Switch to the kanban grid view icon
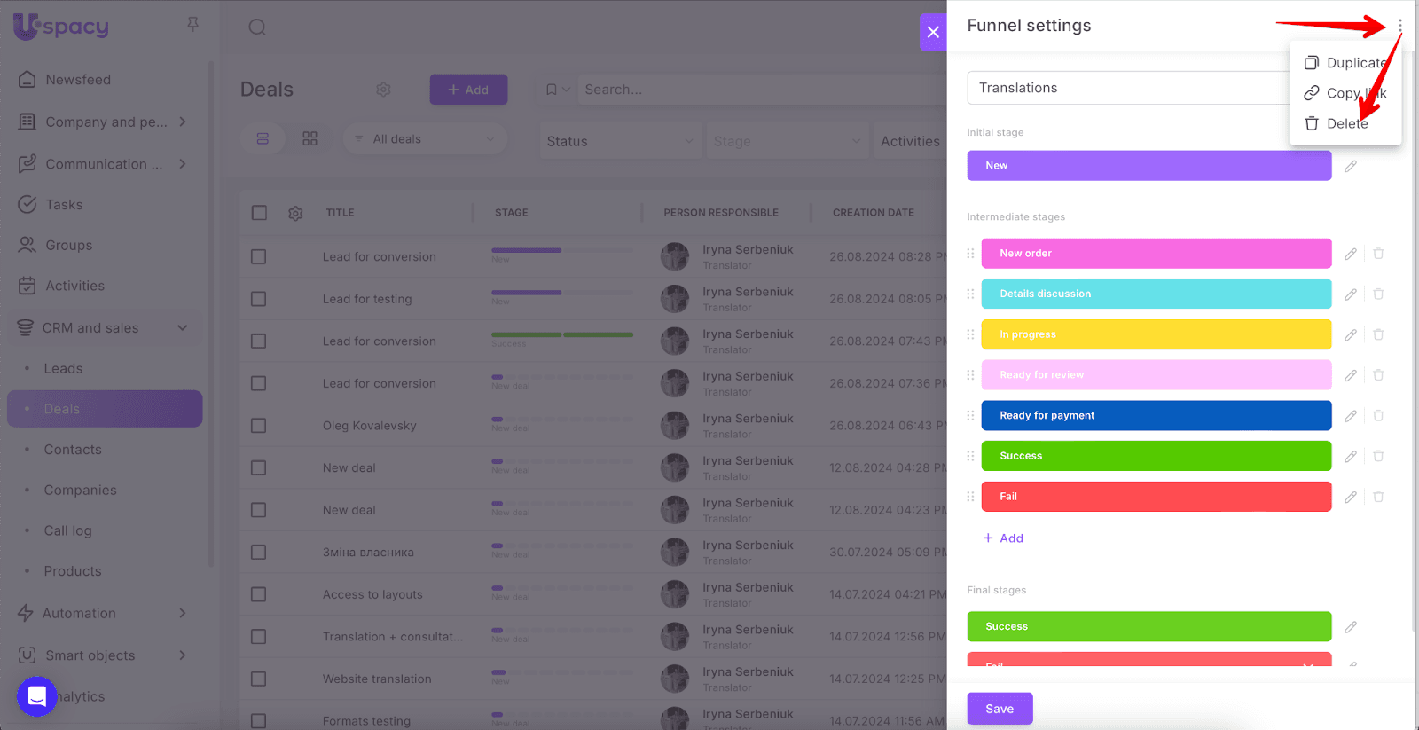 tap(310, 139)
